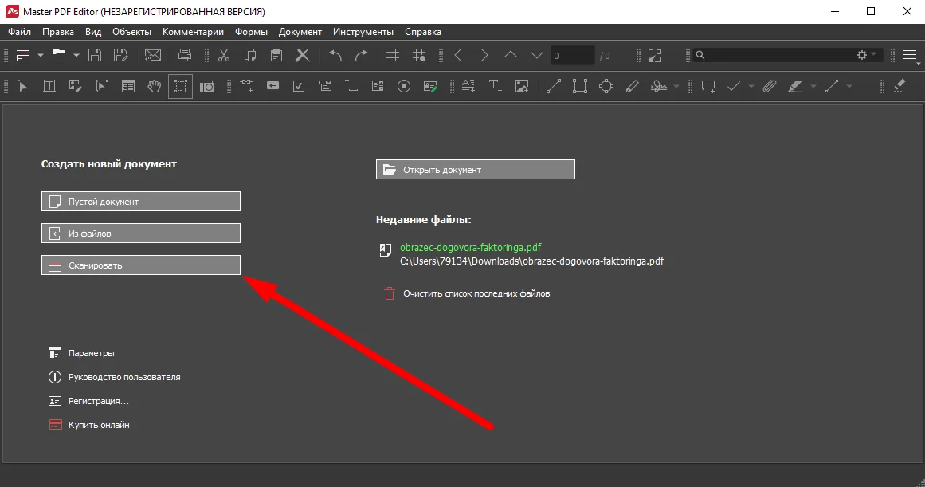Select the Edit Text tool
The height and width of the screenshot is (487, 925).
(49, 86)
